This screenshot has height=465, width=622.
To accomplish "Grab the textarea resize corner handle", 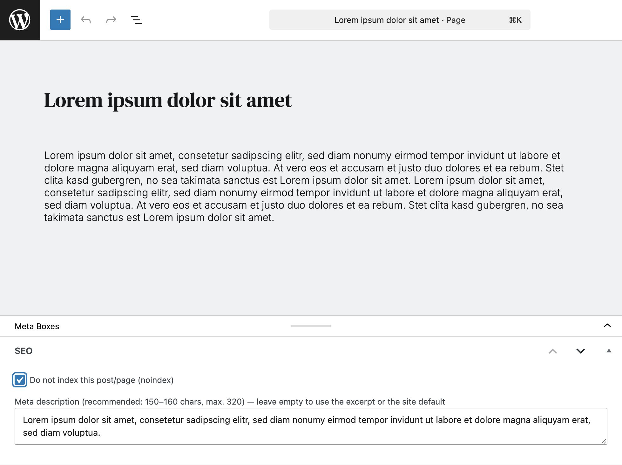I will pos(604,441).
